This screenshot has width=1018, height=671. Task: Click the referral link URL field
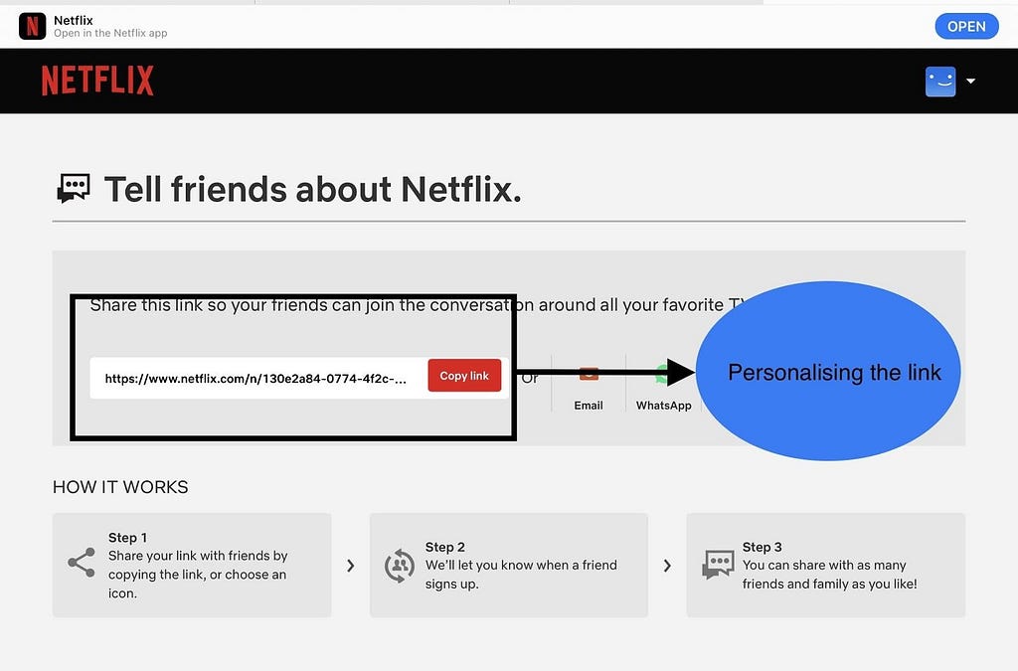[256, 379]
